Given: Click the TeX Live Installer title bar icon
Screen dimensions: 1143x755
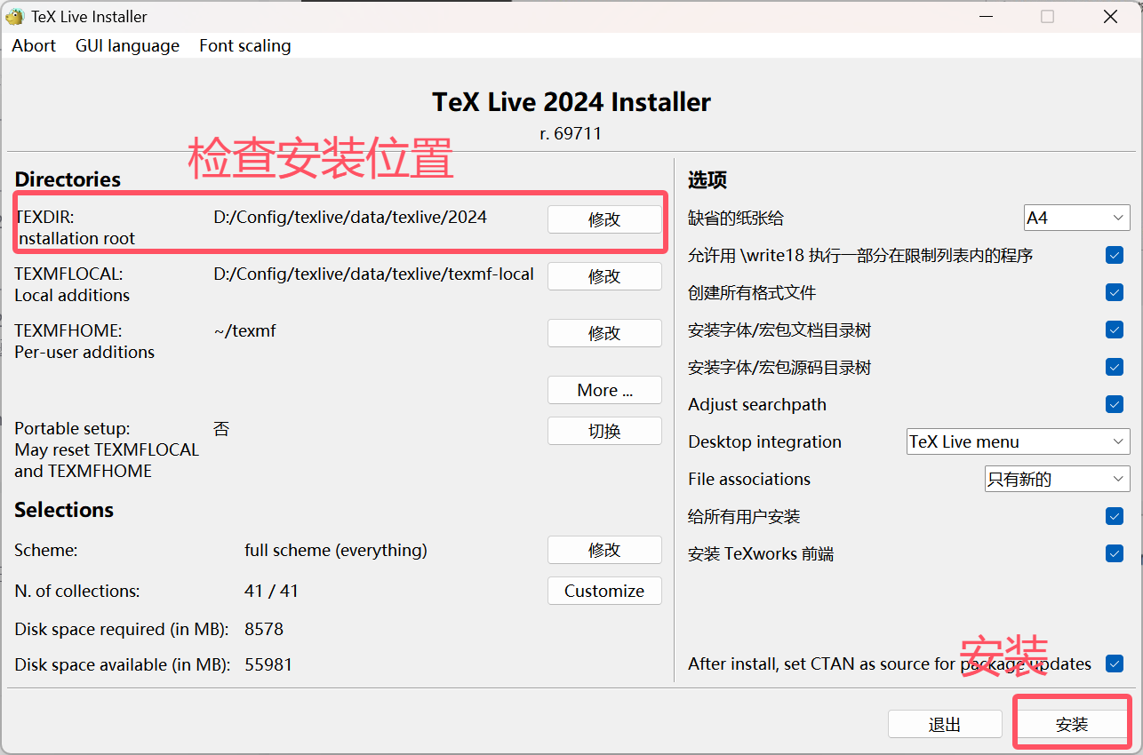Looking at the screenshot, I should click(x=14, y=16).
